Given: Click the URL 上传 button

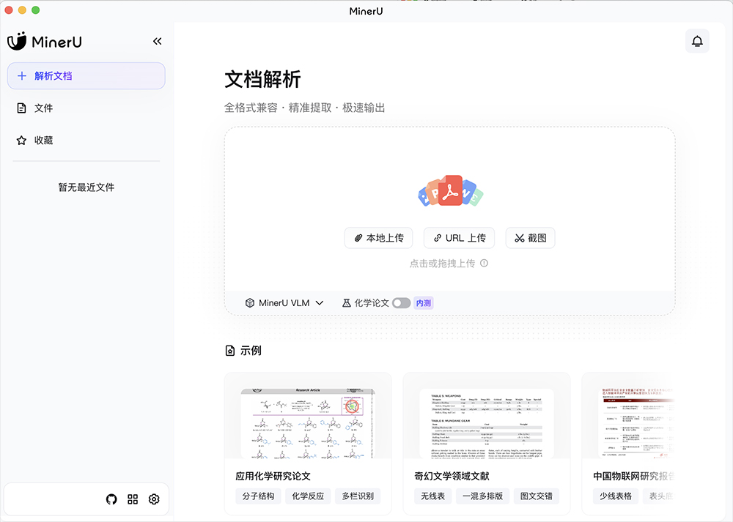Looking at the screenshot, I should (x=459, y=237).
